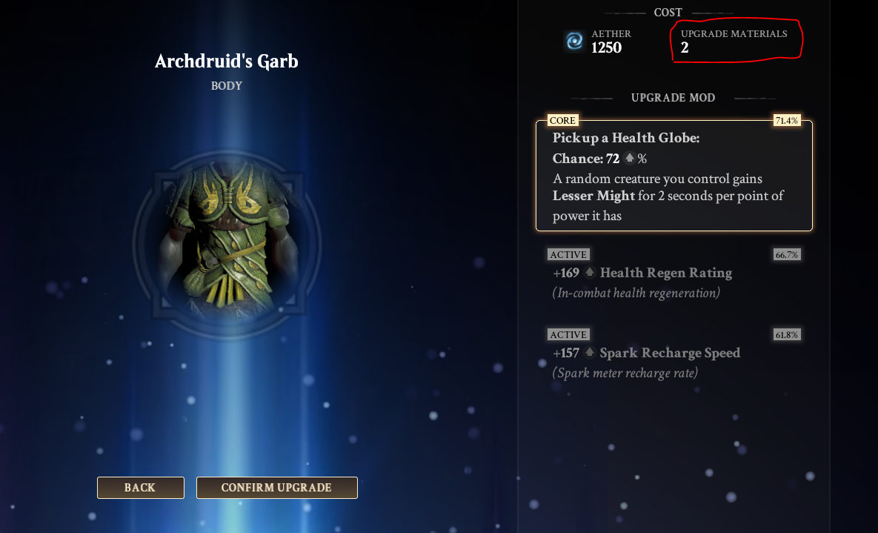Click the Aether swirl currency icon
Image resolution: width=878 pixels, height=533 pixels.
pyautogui.click(x=574, y=42)
